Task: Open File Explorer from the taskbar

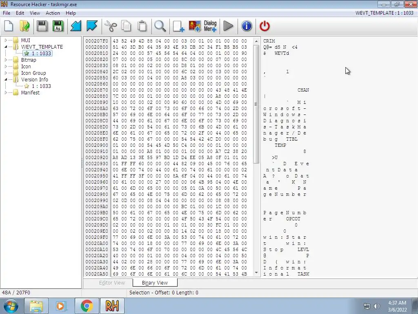Action: pyautogui.click(x=36, y=306)
